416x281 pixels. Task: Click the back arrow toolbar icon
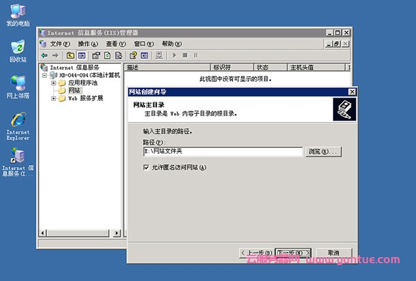click(x=44, y=55)
